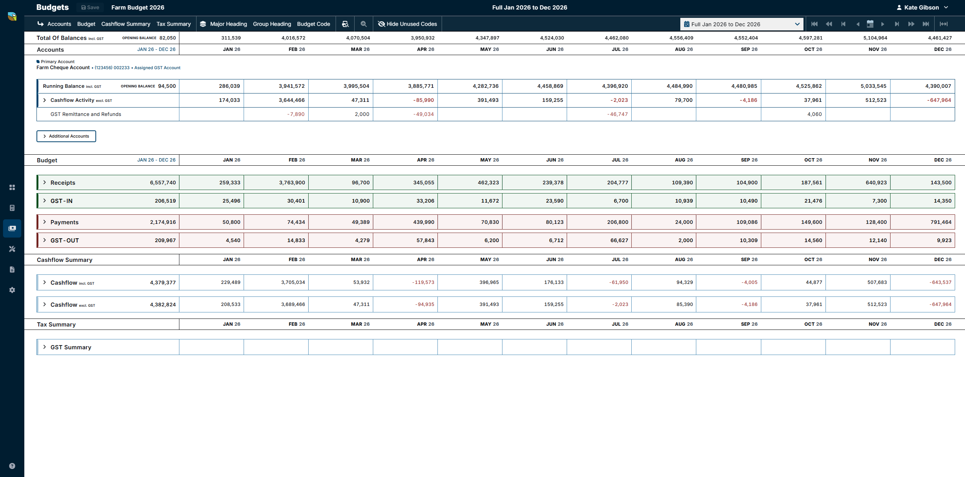Screen dimensions: 965x477
Task: Toggle Hide Unused Codes
Action: (x=407, y=24)
